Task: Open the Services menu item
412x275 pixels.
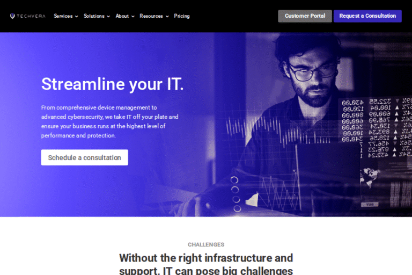Action: coord(63,16)
